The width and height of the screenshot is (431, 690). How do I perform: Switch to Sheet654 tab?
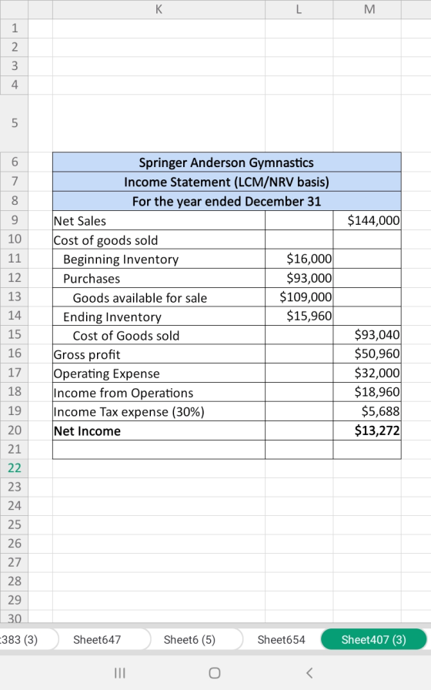click(x=281, y=639)
